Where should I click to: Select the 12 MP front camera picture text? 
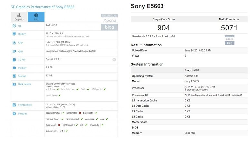pos(61,104)
